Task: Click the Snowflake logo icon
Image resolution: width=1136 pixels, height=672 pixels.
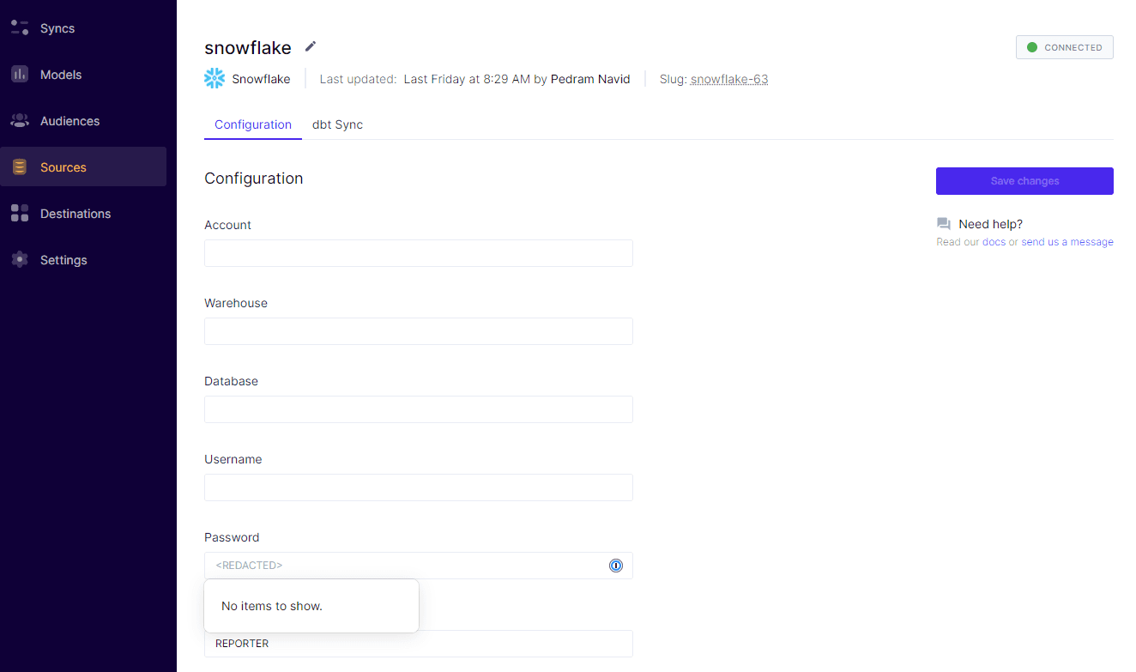Action: (x=215, y=79)
